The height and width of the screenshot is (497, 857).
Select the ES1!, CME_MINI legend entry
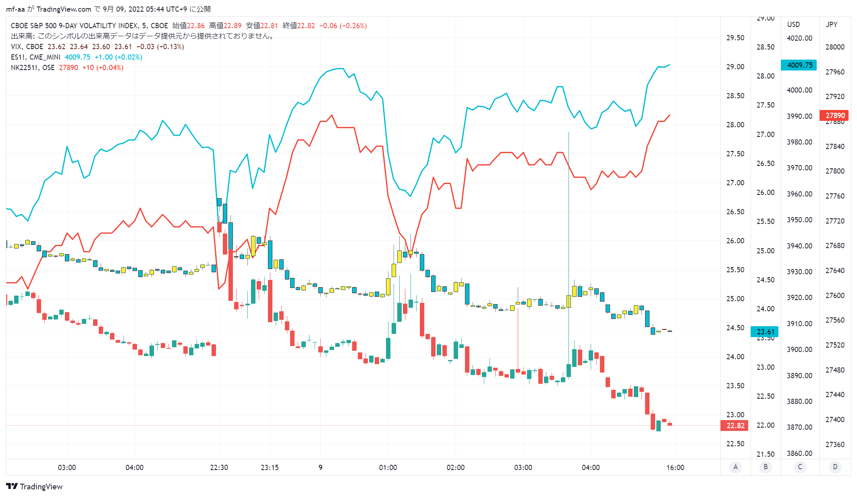coord(35,57)
